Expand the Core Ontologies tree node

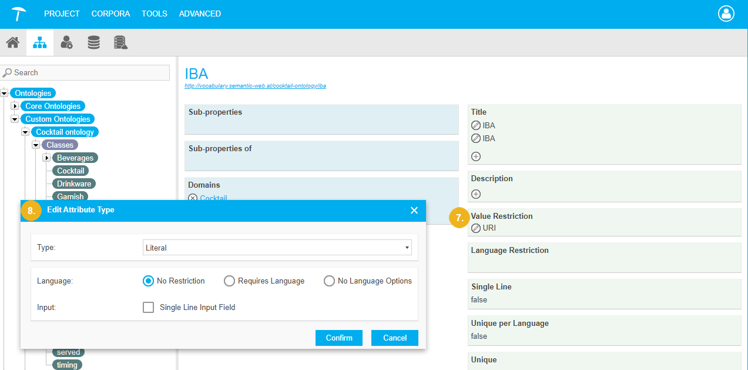tap(15, 106)
